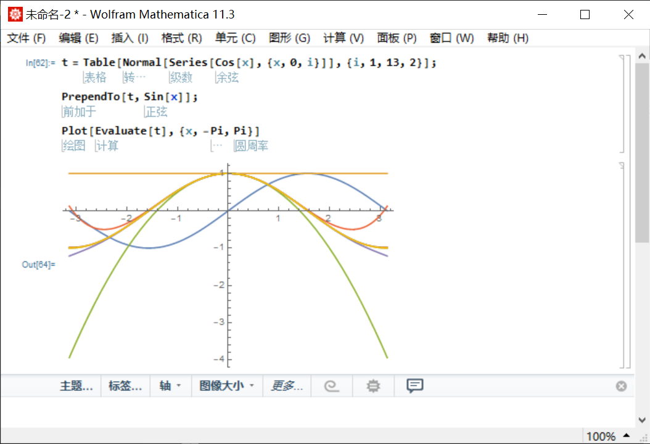Click the 余弦 annotation under Cos
Screen dimensions: 650x444
pos(227,78)
